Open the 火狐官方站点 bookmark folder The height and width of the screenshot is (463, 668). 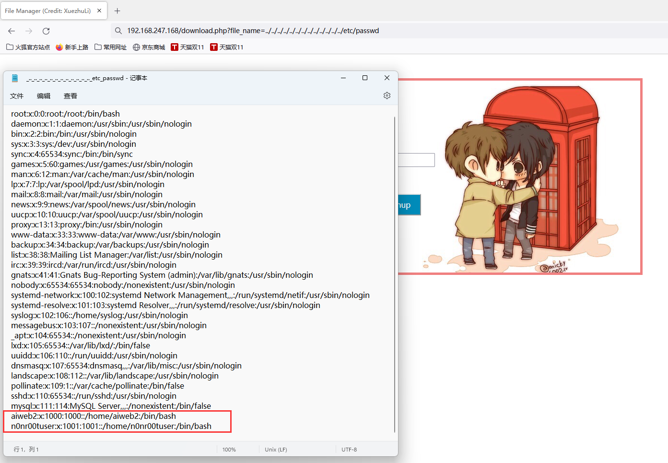pos(28,47)
